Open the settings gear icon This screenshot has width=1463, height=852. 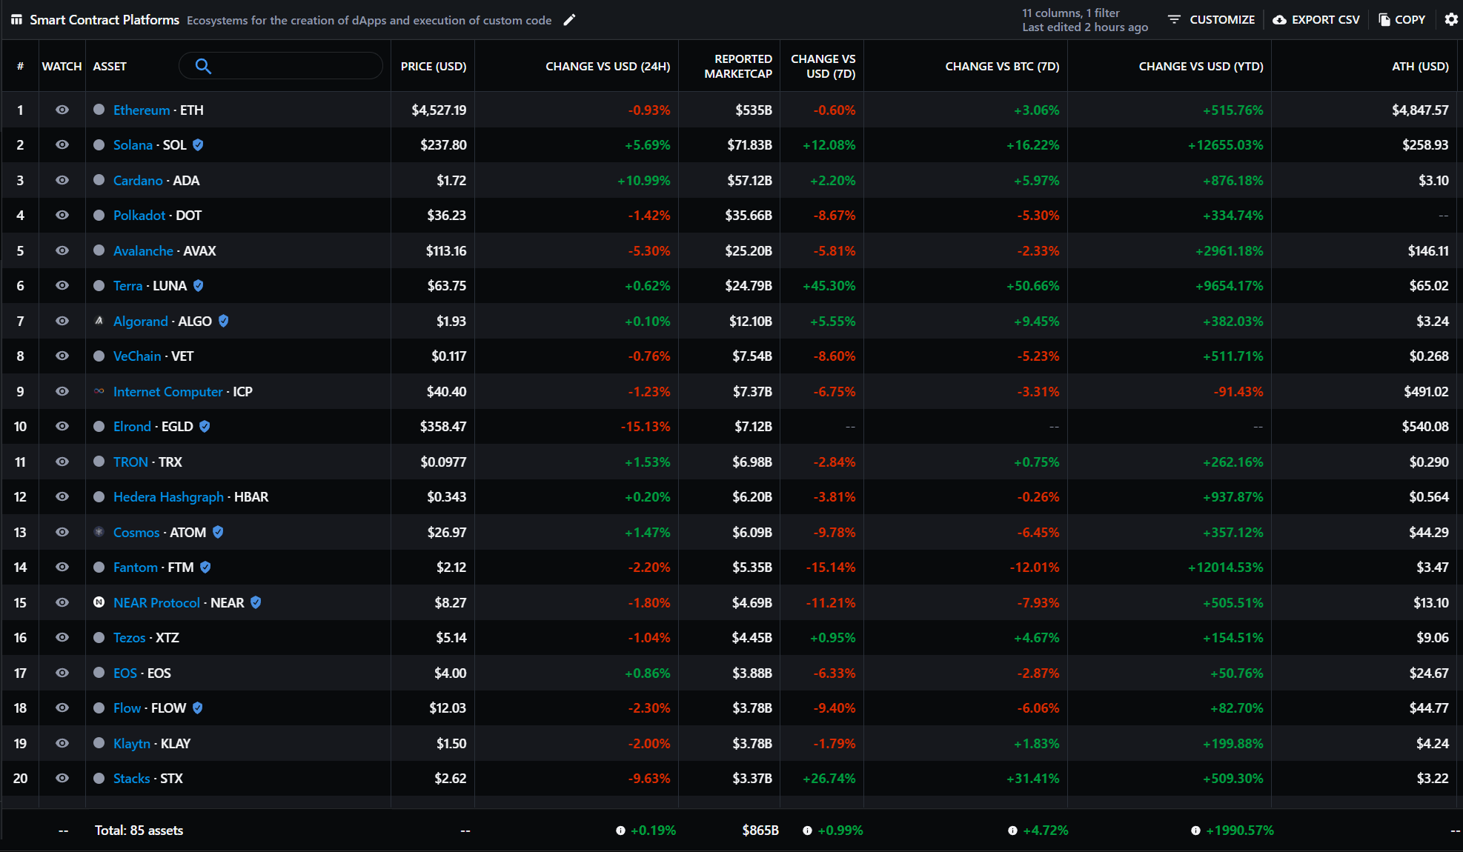click(x=1451, y=20)
